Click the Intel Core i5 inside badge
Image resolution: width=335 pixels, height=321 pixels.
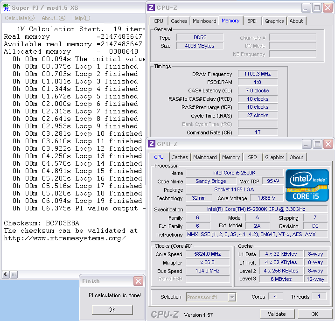(307, 185)
